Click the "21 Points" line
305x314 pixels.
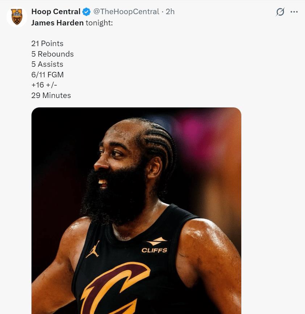click(x=47, y=44)
